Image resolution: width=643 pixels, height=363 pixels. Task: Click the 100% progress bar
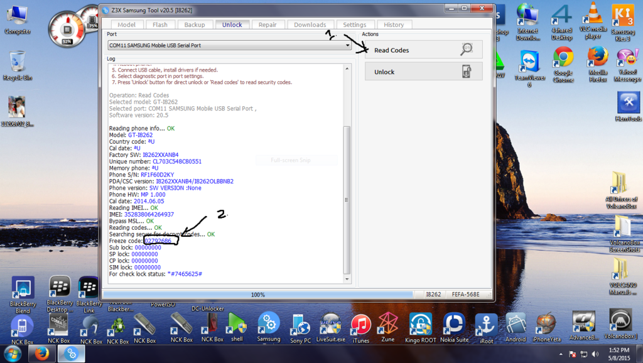pyautogui.click(x=257, y=295)
